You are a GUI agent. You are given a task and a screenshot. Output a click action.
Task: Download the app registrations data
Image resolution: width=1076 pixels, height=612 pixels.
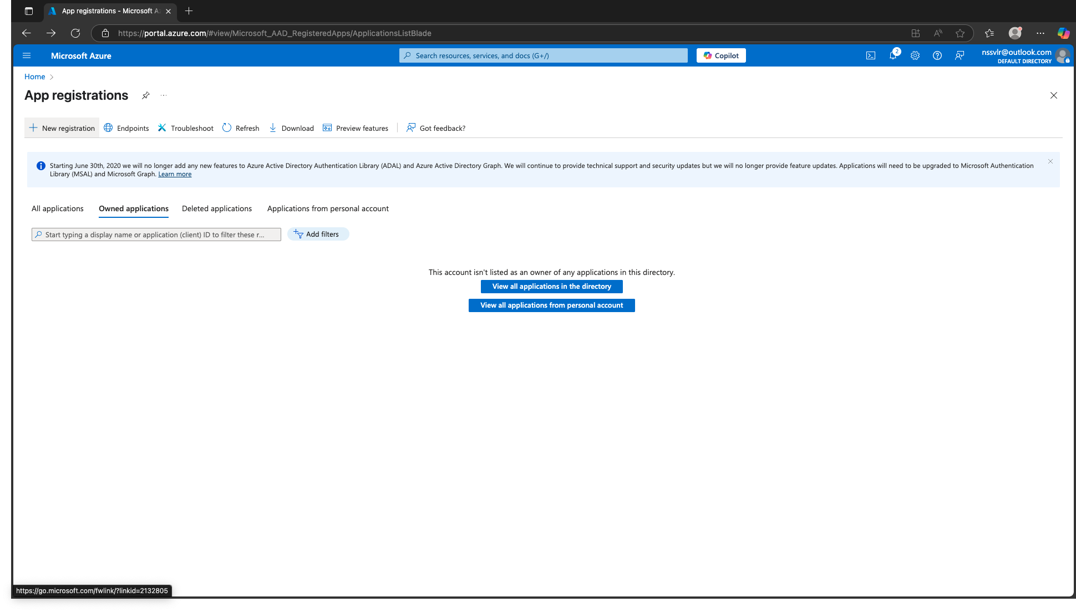coord(291,127)
